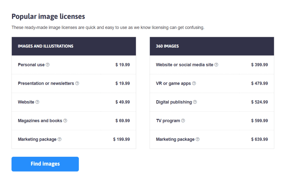
Task: Click question mark beside VR or game apps
Action: 194,83
